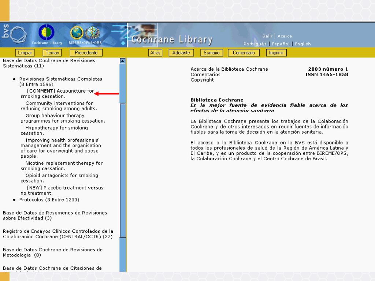Open the Temas button
This screenshot has width=375, height=281.
(x=52, y=53)
